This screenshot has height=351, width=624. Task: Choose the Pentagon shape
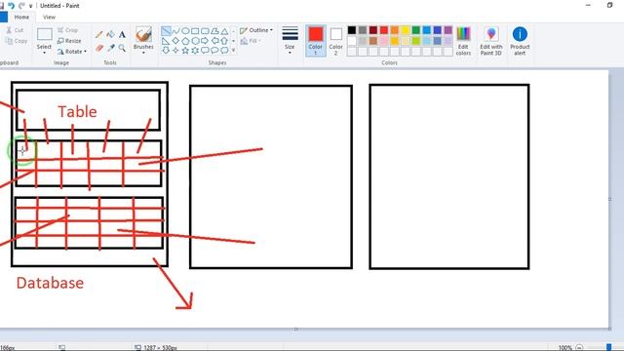185,41
